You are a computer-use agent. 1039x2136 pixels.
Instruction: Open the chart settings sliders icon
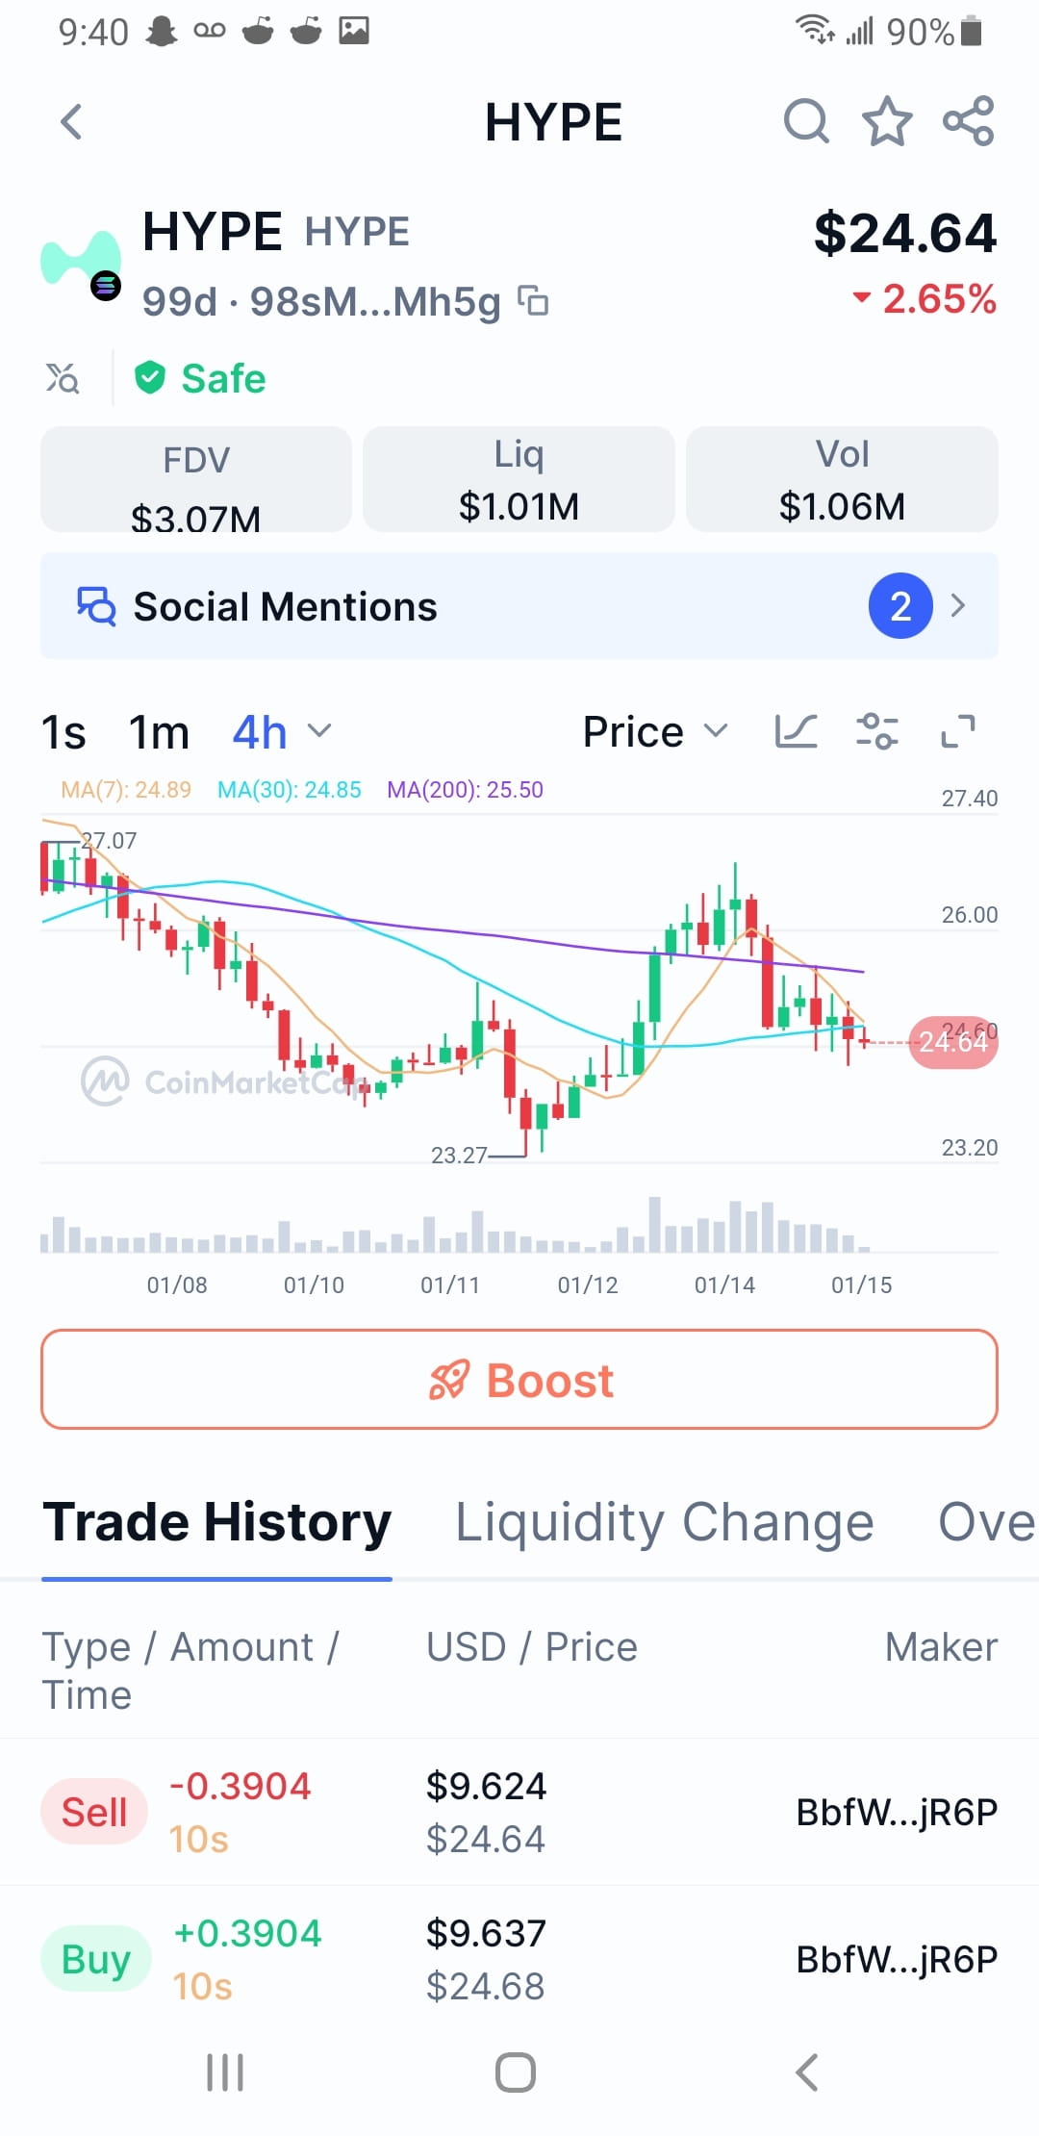pos(876,732)
